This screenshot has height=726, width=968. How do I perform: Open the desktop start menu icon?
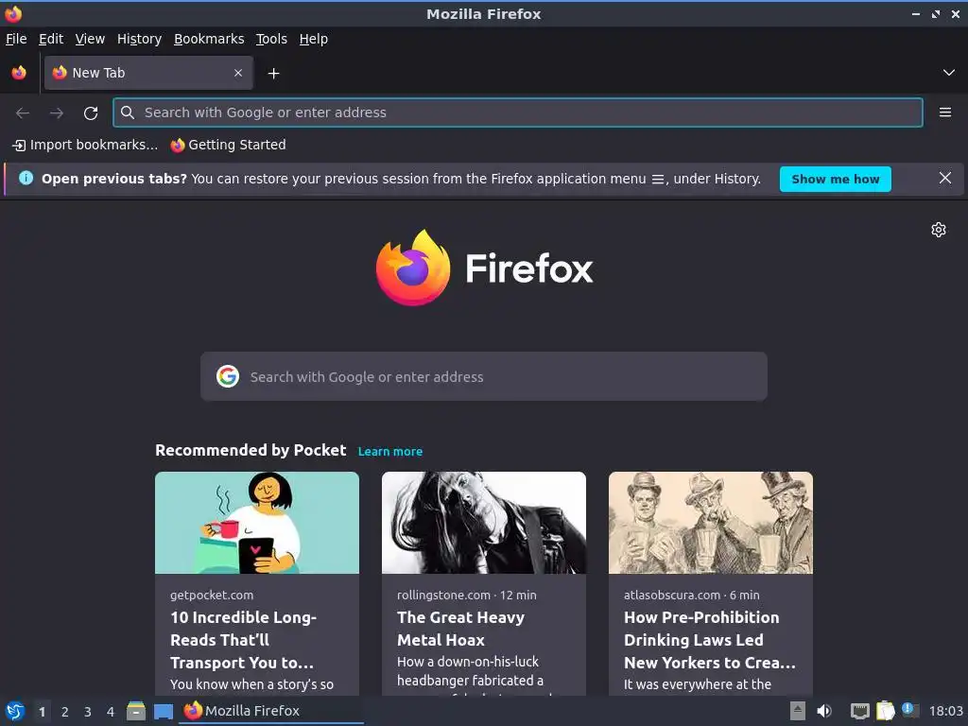tap(15, 711)
